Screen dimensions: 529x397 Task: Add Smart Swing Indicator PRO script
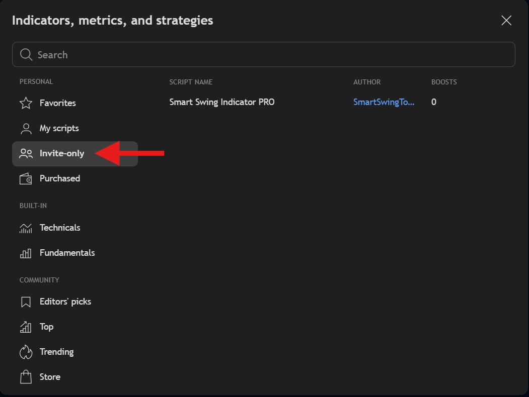tap(222, 102)
